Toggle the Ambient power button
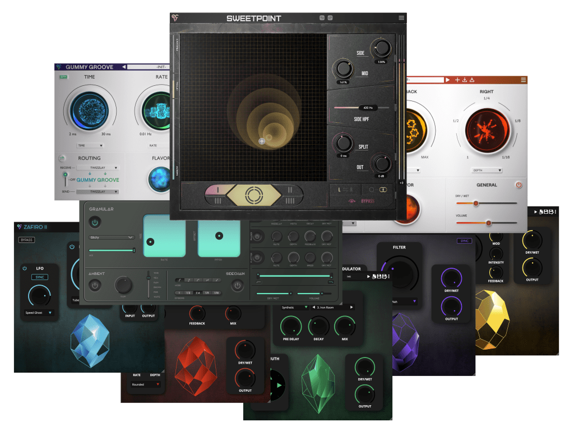This screenshot has width=574, height=431. point(95,285)
